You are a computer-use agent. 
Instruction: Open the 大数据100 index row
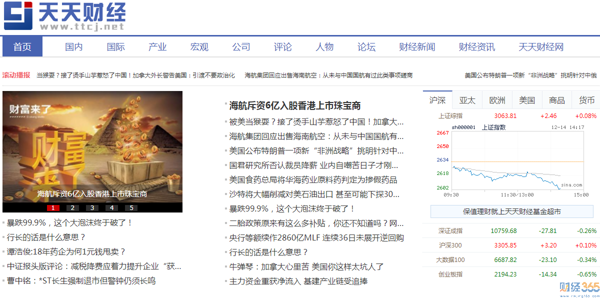(x=510, y=260)
